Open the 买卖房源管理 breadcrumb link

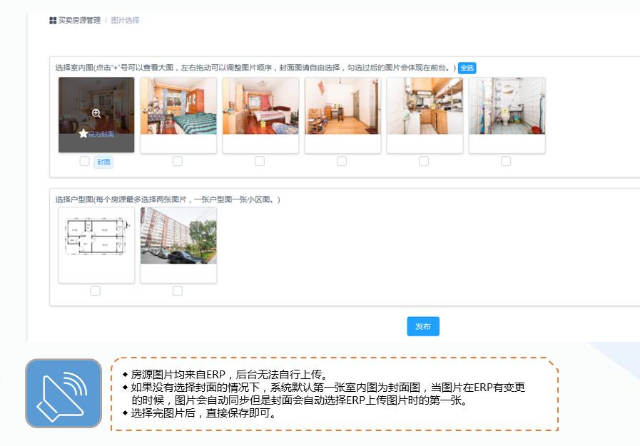coord(79,21)
